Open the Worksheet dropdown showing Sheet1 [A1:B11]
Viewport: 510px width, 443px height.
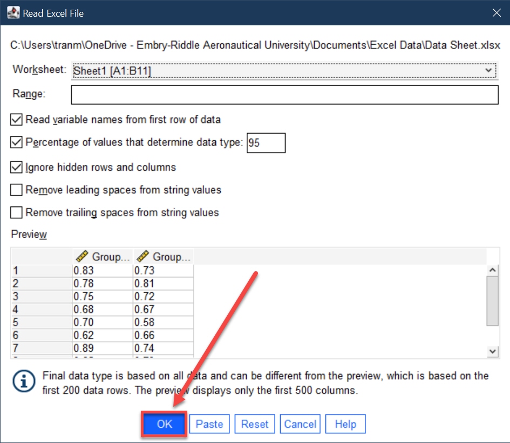tap(284, 71)
